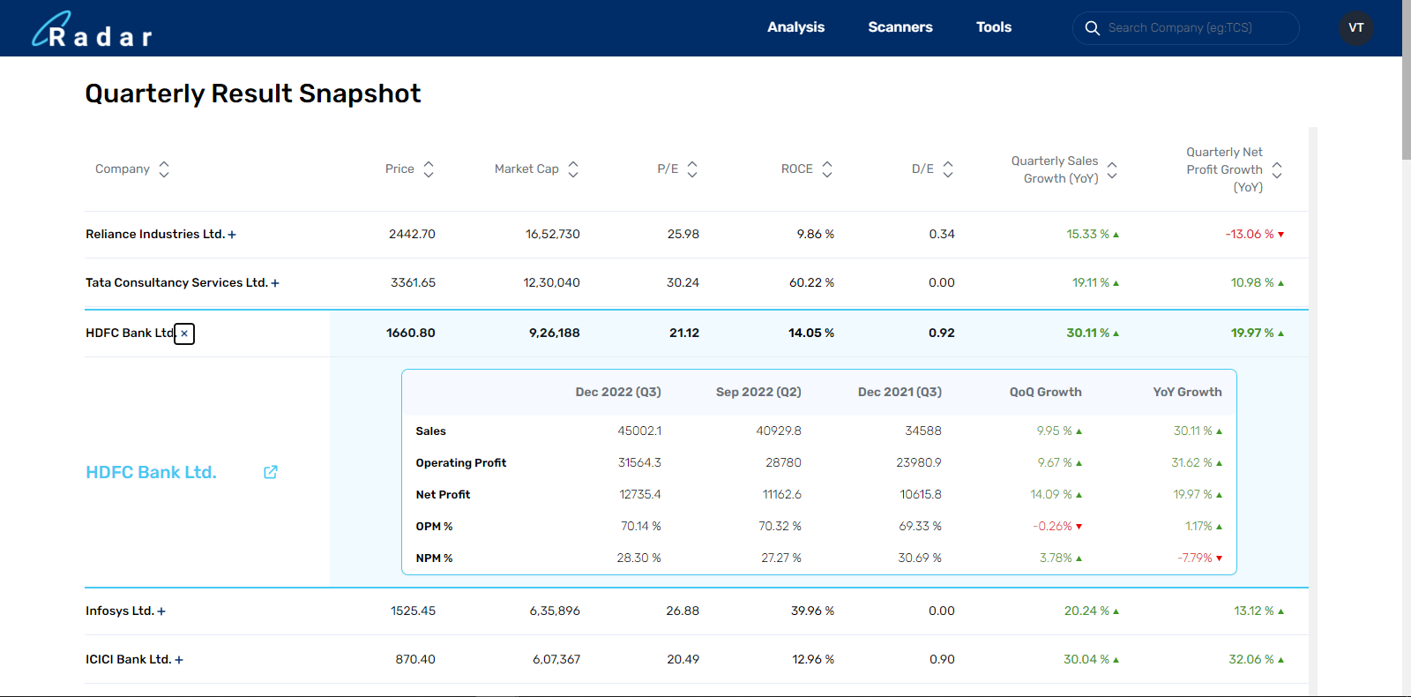Click Infosys P/E value 26.88

683,611
